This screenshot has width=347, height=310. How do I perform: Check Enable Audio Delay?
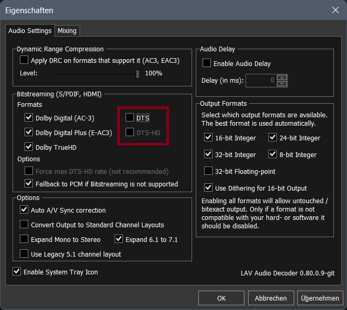[x=207, y=63]
